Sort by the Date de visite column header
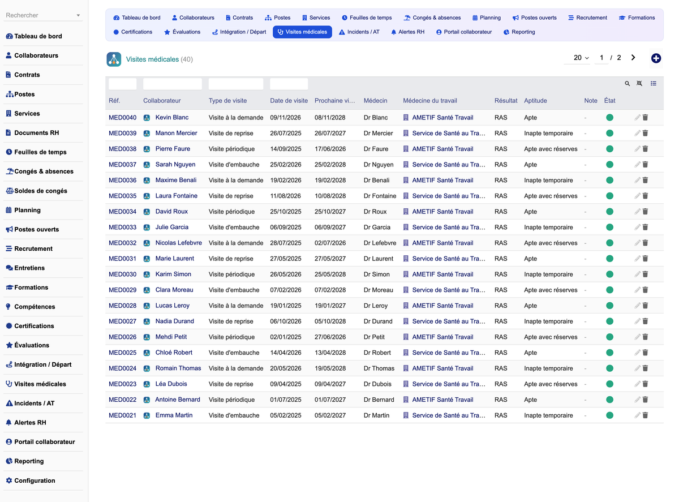 tap(289, 101)
